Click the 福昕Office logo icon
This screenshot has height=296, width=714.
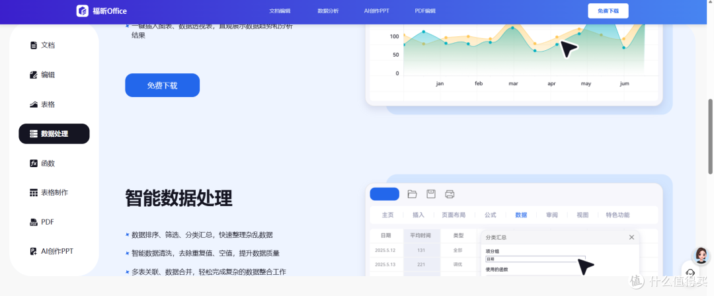pyautogui.click(x=83, y=11)
